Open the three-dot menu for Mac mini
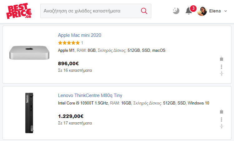234x141 pixels. pos(222,67)
